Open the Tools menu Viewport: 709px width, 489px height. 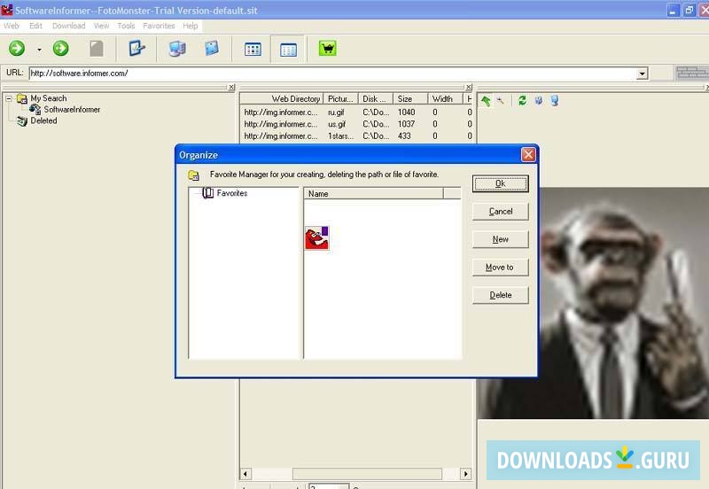[126, 26]
